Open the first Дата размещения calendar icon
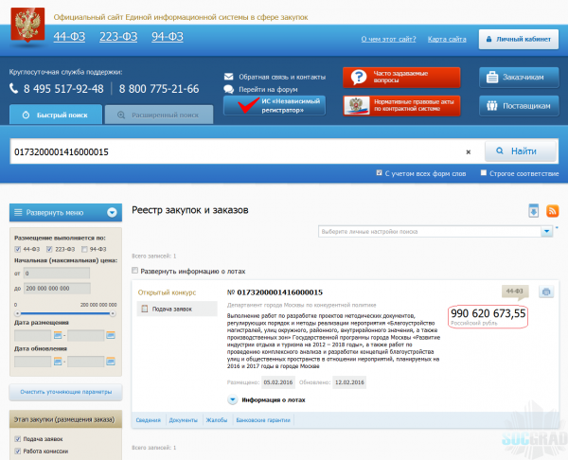 (x=58, y=335)
